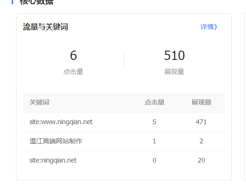Click impressions value 2 for 温江高端网站制作
Screen dimensions: 246x193
pos(201,141)
